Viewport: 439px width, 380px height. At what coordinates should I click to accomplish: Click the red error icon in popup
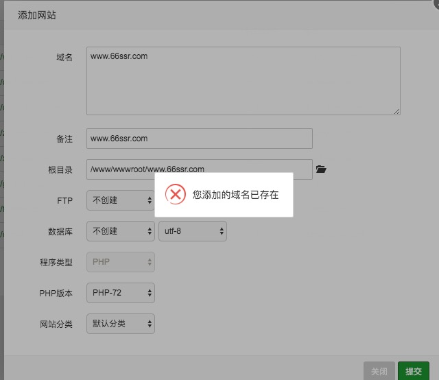(176, 194)
